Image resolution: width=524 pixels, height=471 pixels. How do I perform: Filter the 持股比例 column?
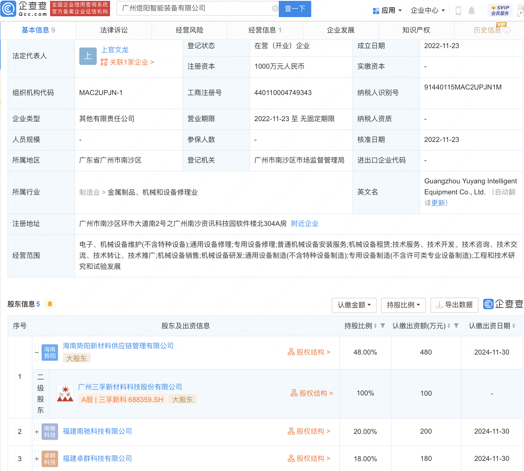383,326
